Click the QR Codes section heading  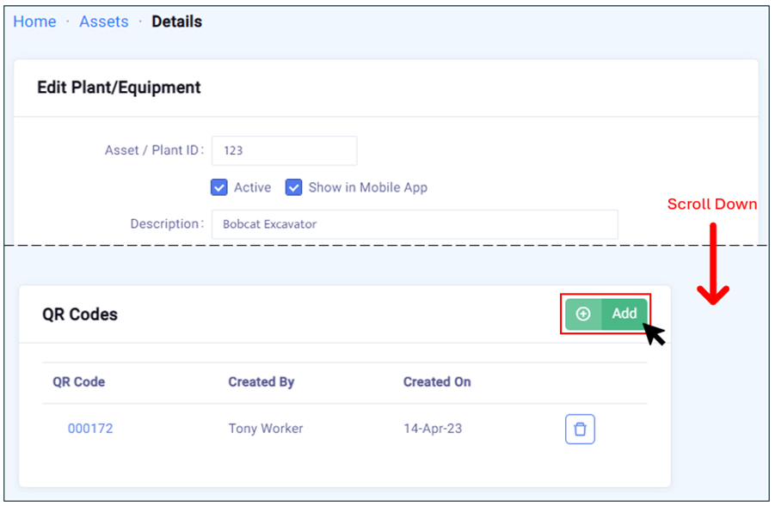[x=80, y=314]
